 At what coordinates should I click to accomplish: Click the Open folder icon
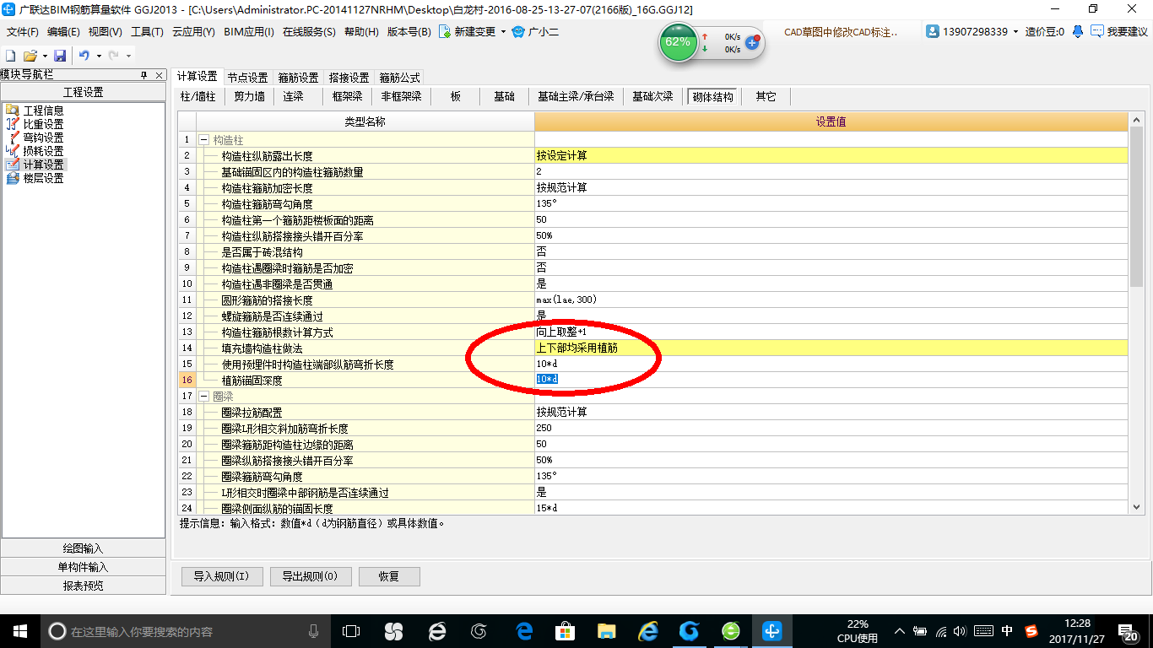30,56
